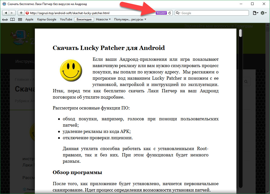Screen dimensions: 270x194
Task: Show all bookmarks with the book icon
Action: pos(12,19)
